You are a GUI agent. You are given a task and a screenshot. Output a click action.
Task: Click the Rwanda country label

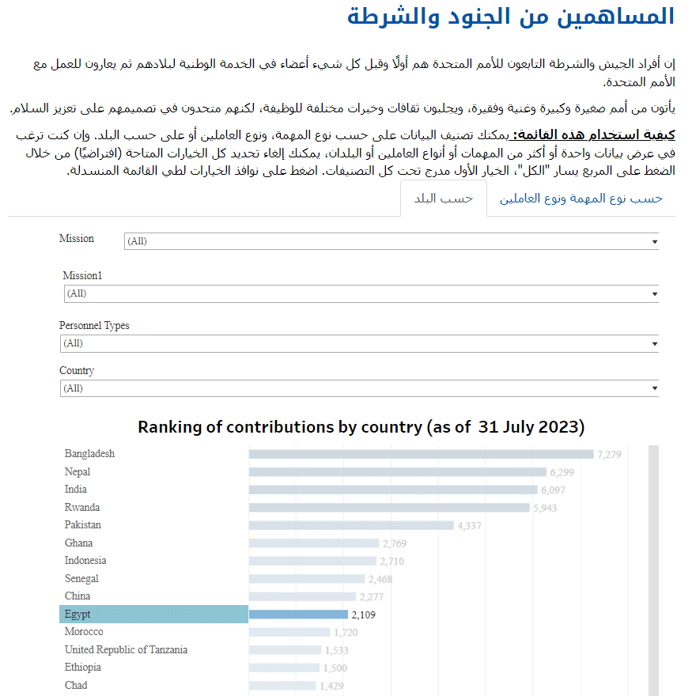point(82,507)
